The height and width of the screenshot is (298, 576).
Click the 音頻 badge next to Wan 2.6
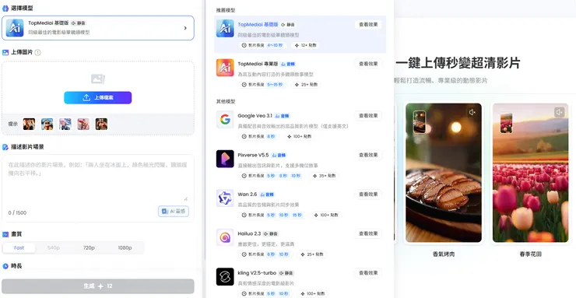point(267,195)
